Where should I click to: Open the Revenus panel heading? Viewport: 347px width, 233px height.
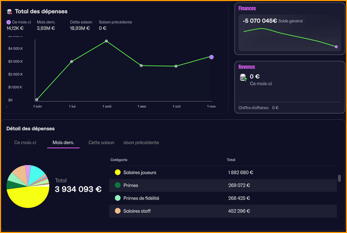(247, 67)
